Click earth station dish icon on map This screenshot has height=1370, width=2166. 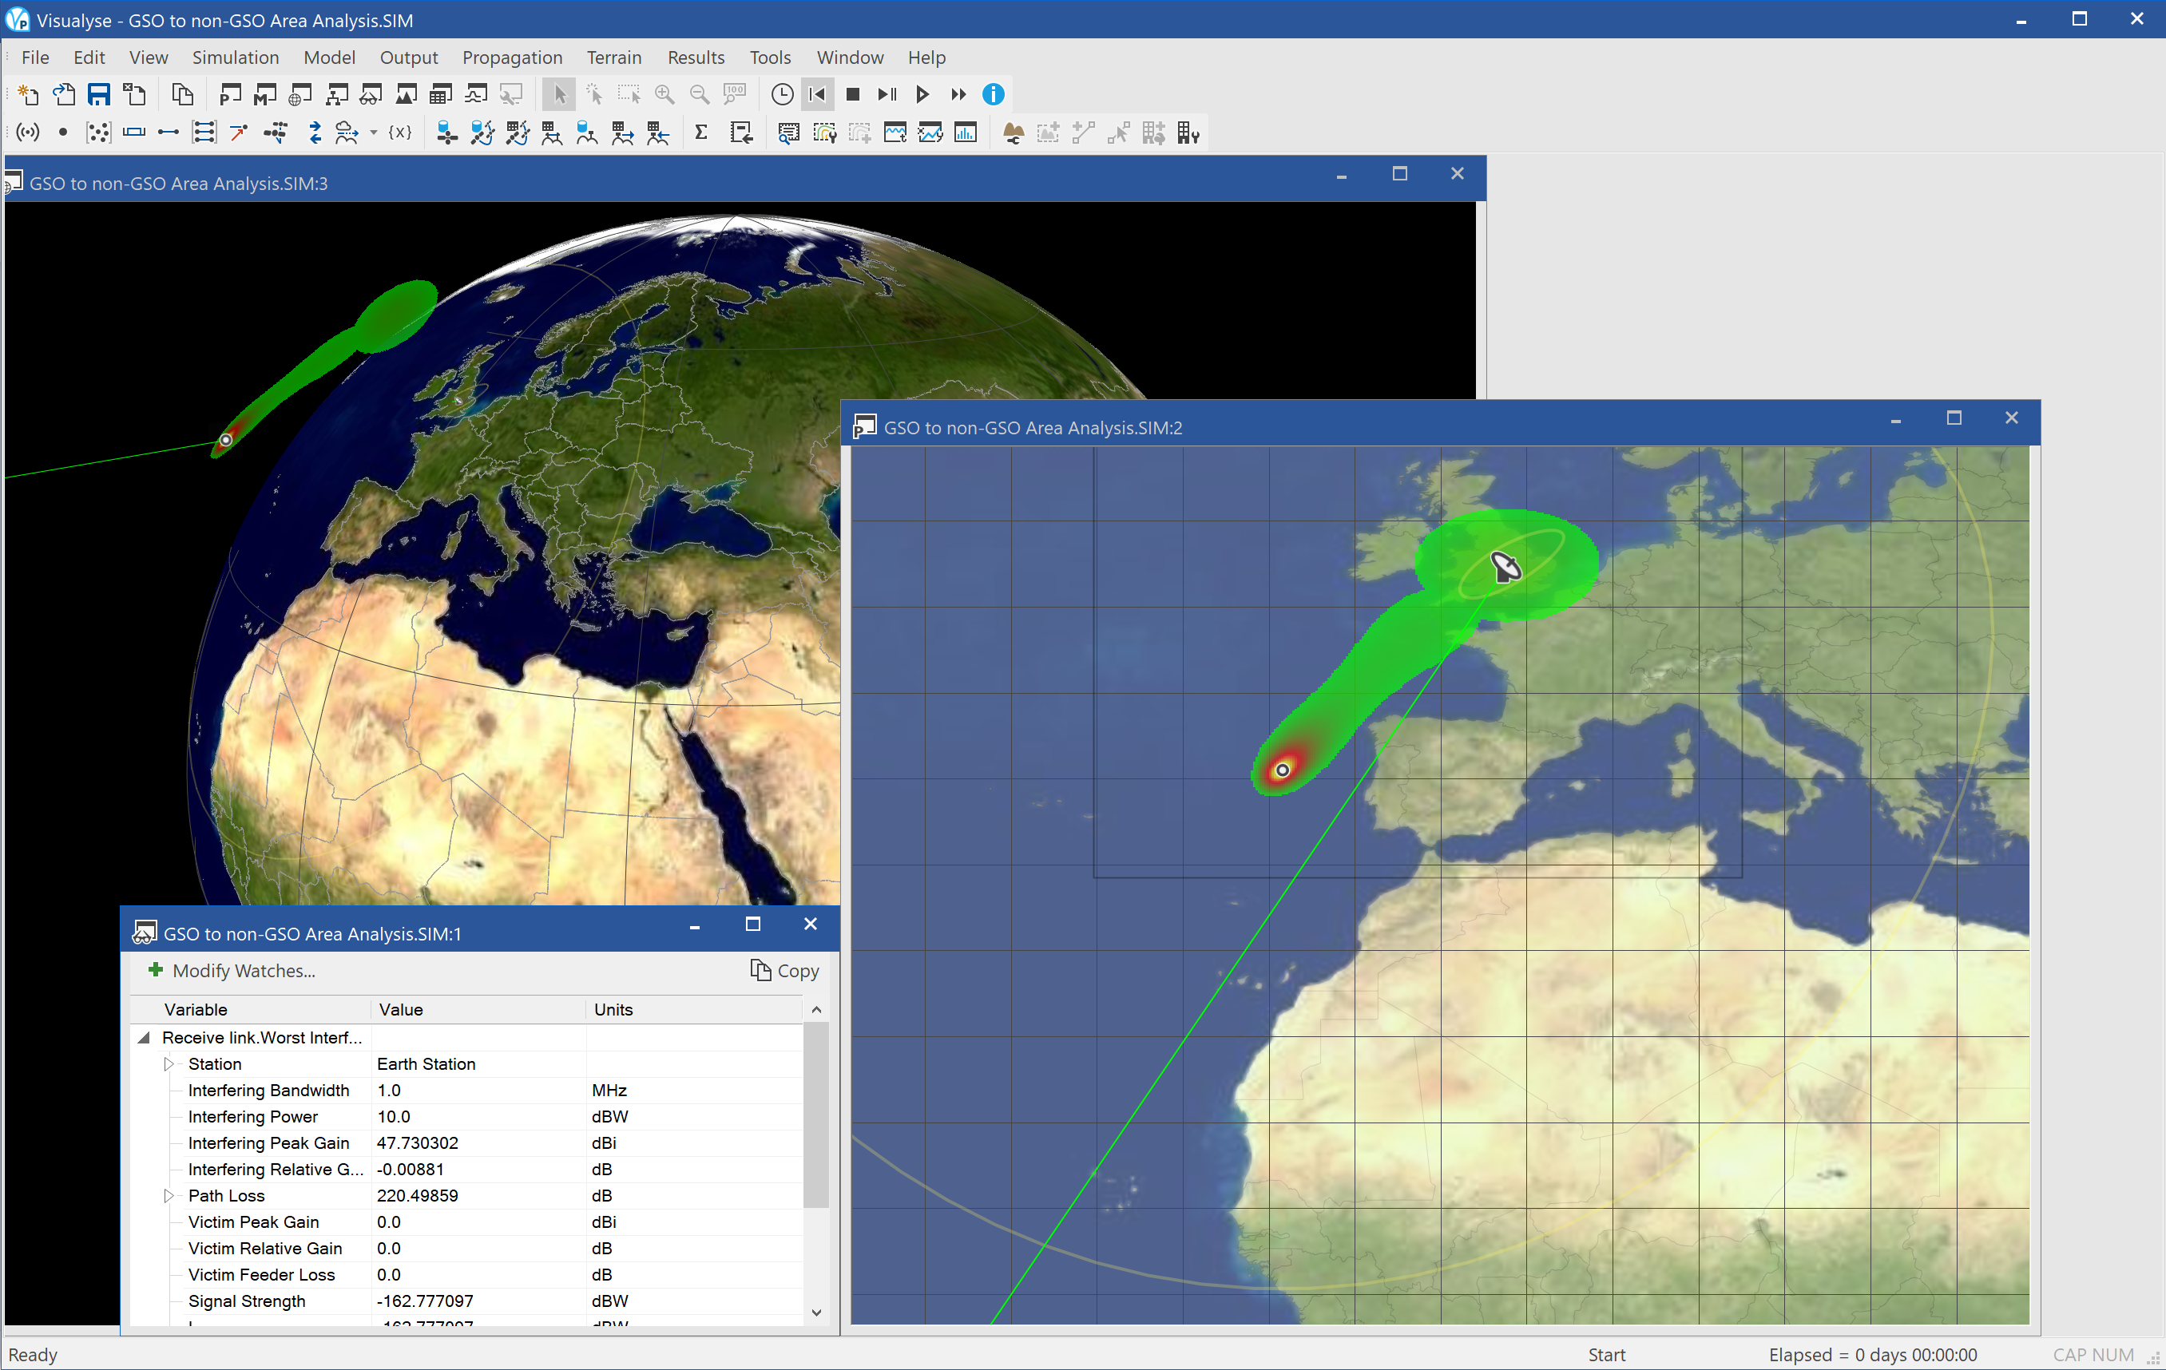(x=1505, y=567)
